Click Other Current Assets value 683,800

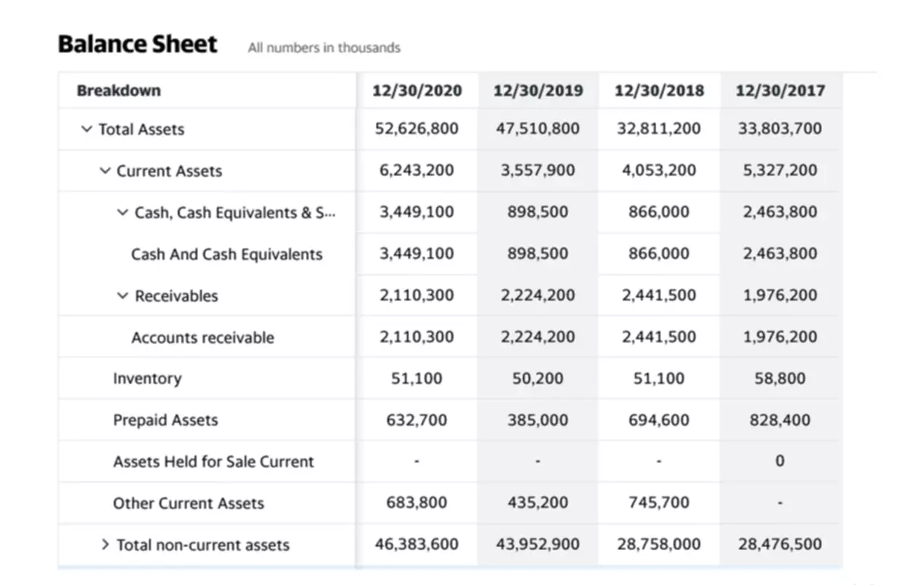(417, 502)
